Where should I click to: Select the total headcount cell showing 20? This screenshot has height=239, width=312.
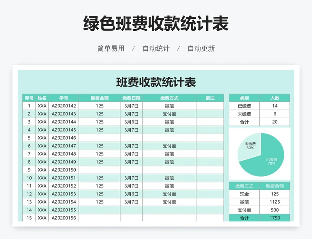click(275, 122)
